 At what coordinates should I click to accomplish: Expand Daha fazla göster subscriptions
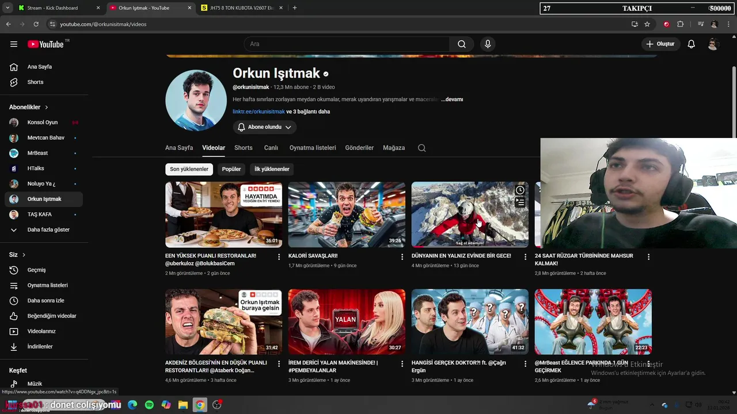[x=44, y=230]
